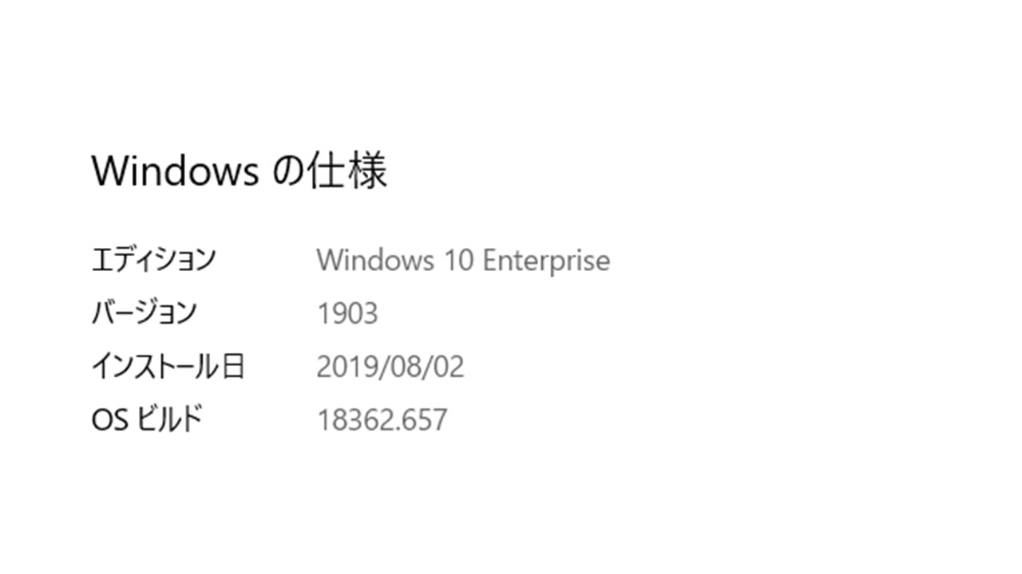Click the OS ビルド label
This screenshot has width=1022, height=574.
(x=147, y=419)
